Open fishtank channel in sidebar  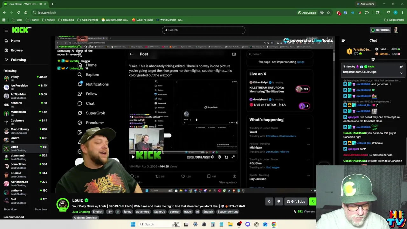point(25,105)
